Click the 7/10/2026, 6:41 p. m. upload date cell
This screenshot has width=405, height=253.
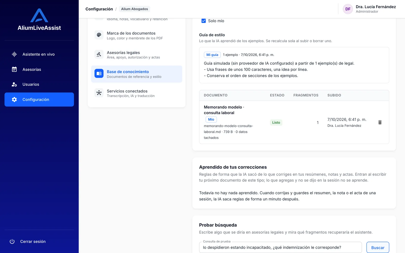pyautogui.click(x=347, y=119)
